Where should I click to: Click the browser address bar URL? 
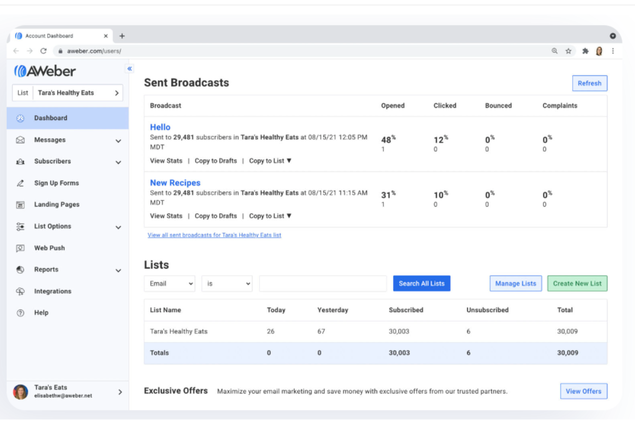pos(94,51)
